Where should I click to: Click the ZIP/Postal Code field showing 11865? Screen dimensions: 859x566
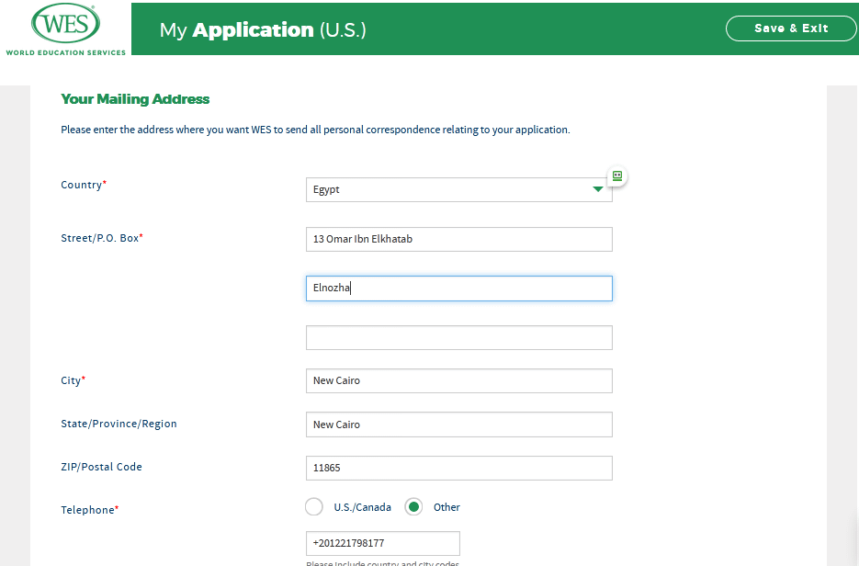pyautogui.click(x=458, y=468)
